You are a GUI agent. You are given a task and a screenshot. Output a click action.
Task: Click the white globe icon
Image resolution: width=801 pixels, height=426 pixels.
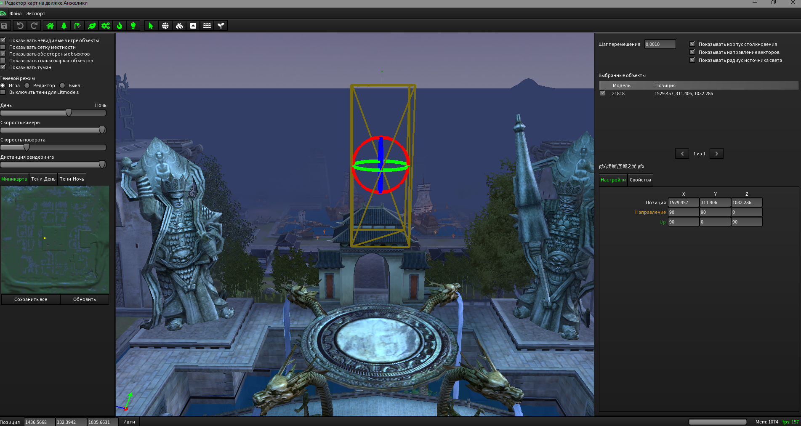click(x=165, y=26)
